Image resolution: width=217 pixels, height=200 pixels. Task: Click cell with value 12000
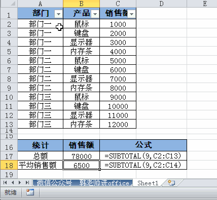118,124
